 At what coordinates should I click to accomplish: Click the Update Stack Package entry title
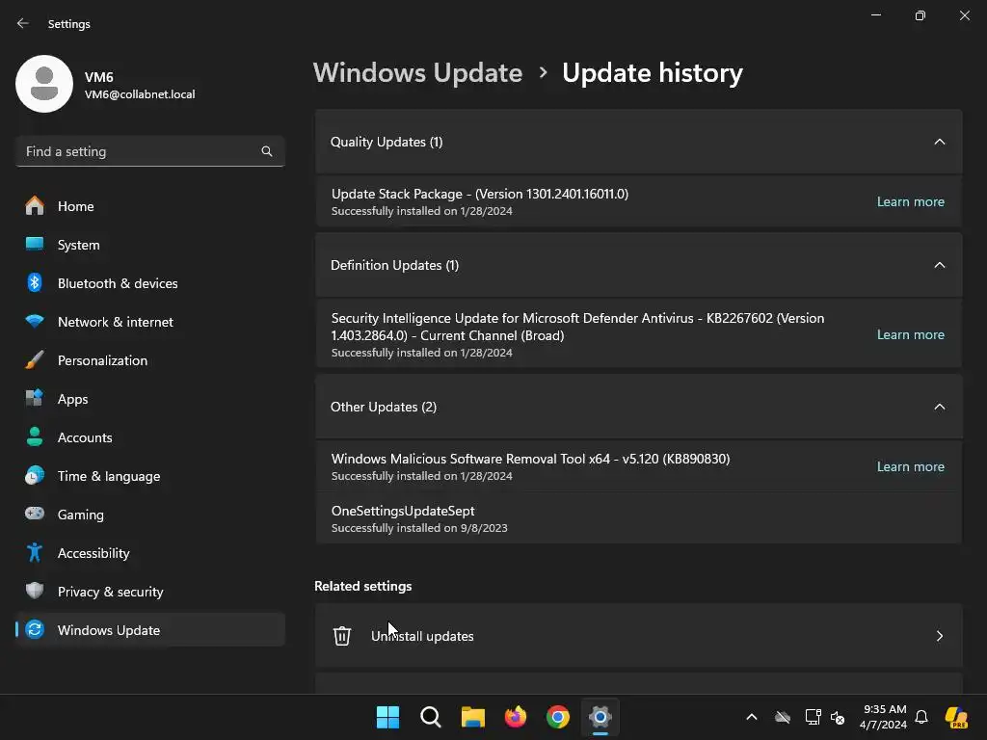(480, 194)
